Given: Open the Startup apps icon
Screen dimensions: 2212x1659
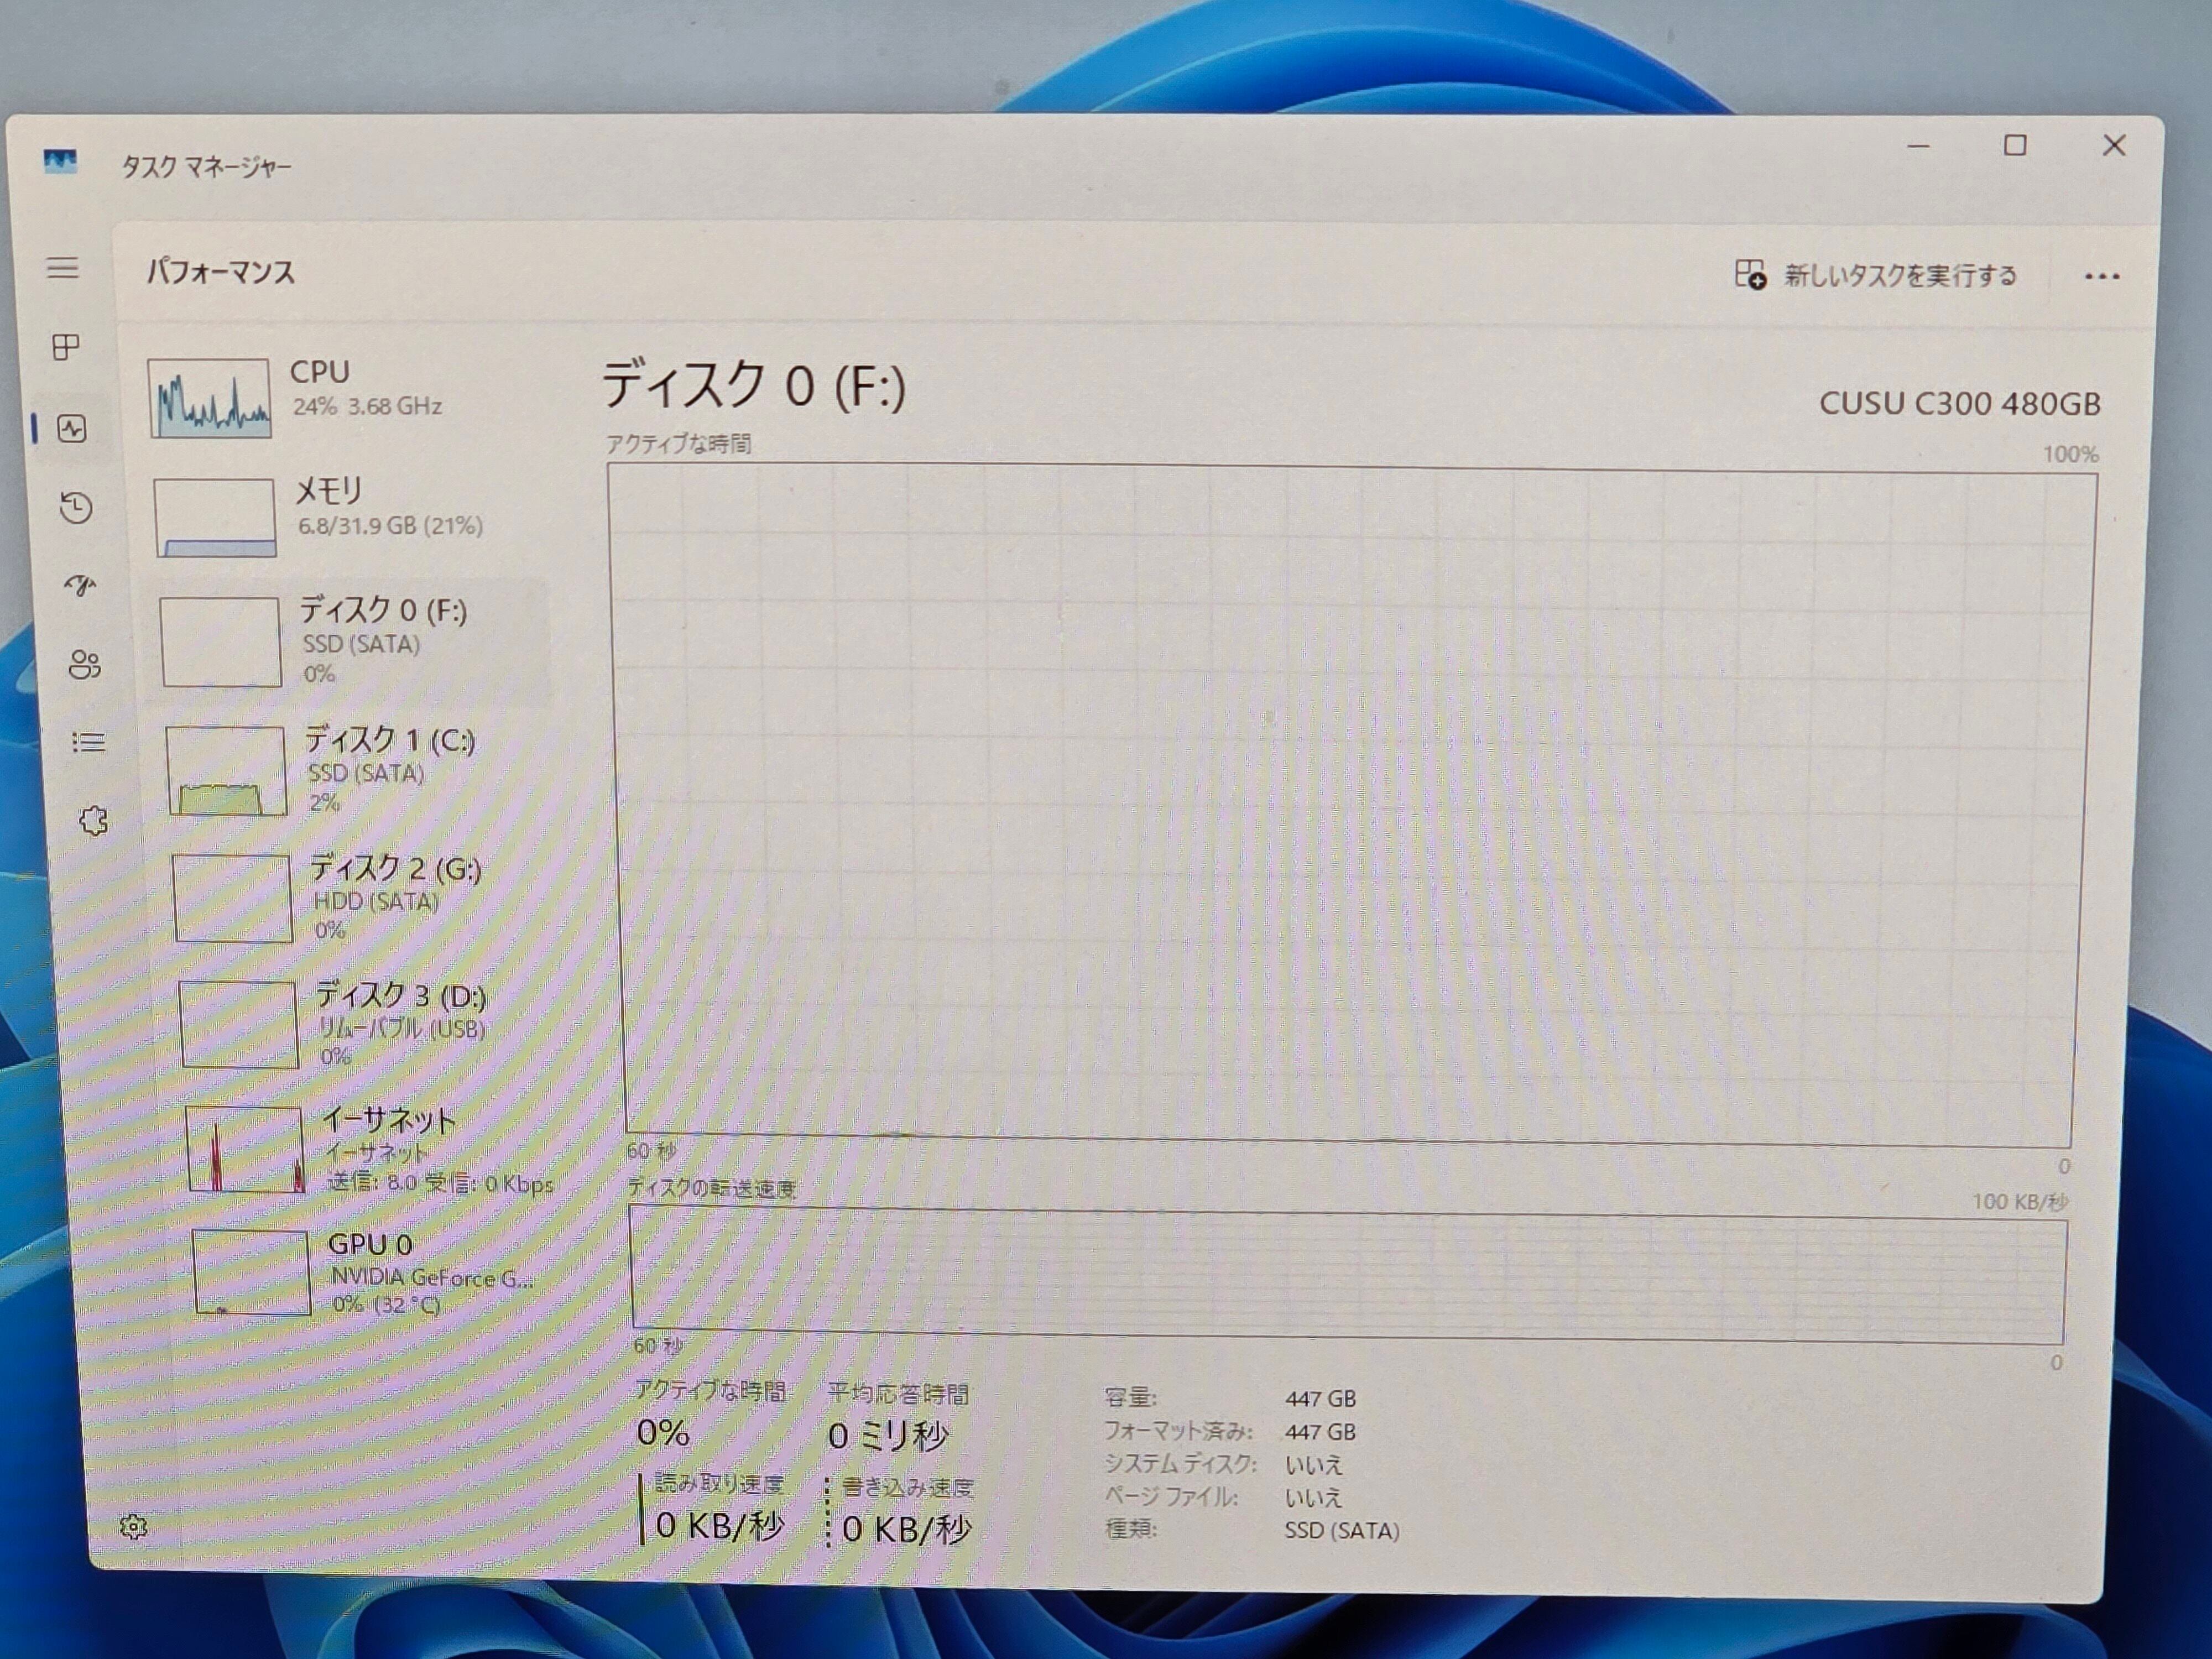Looking at the screenshot, I should pyautogui.click(x=80, y=585).
